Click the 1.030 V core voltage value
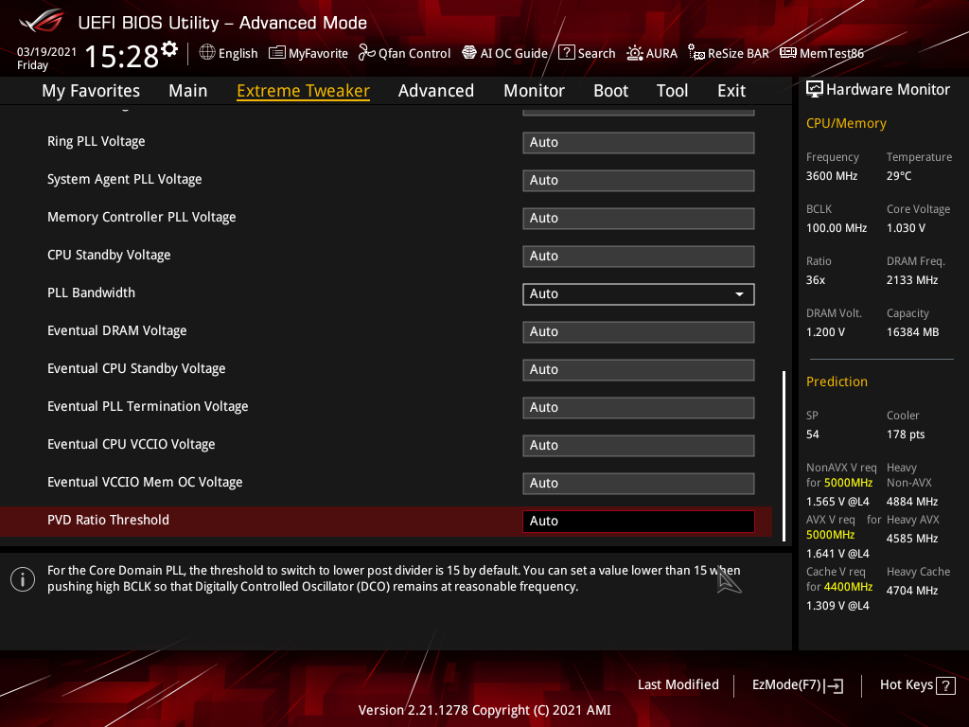The width and height of the screenshot is (969, 727). click(x=906, y=228)
